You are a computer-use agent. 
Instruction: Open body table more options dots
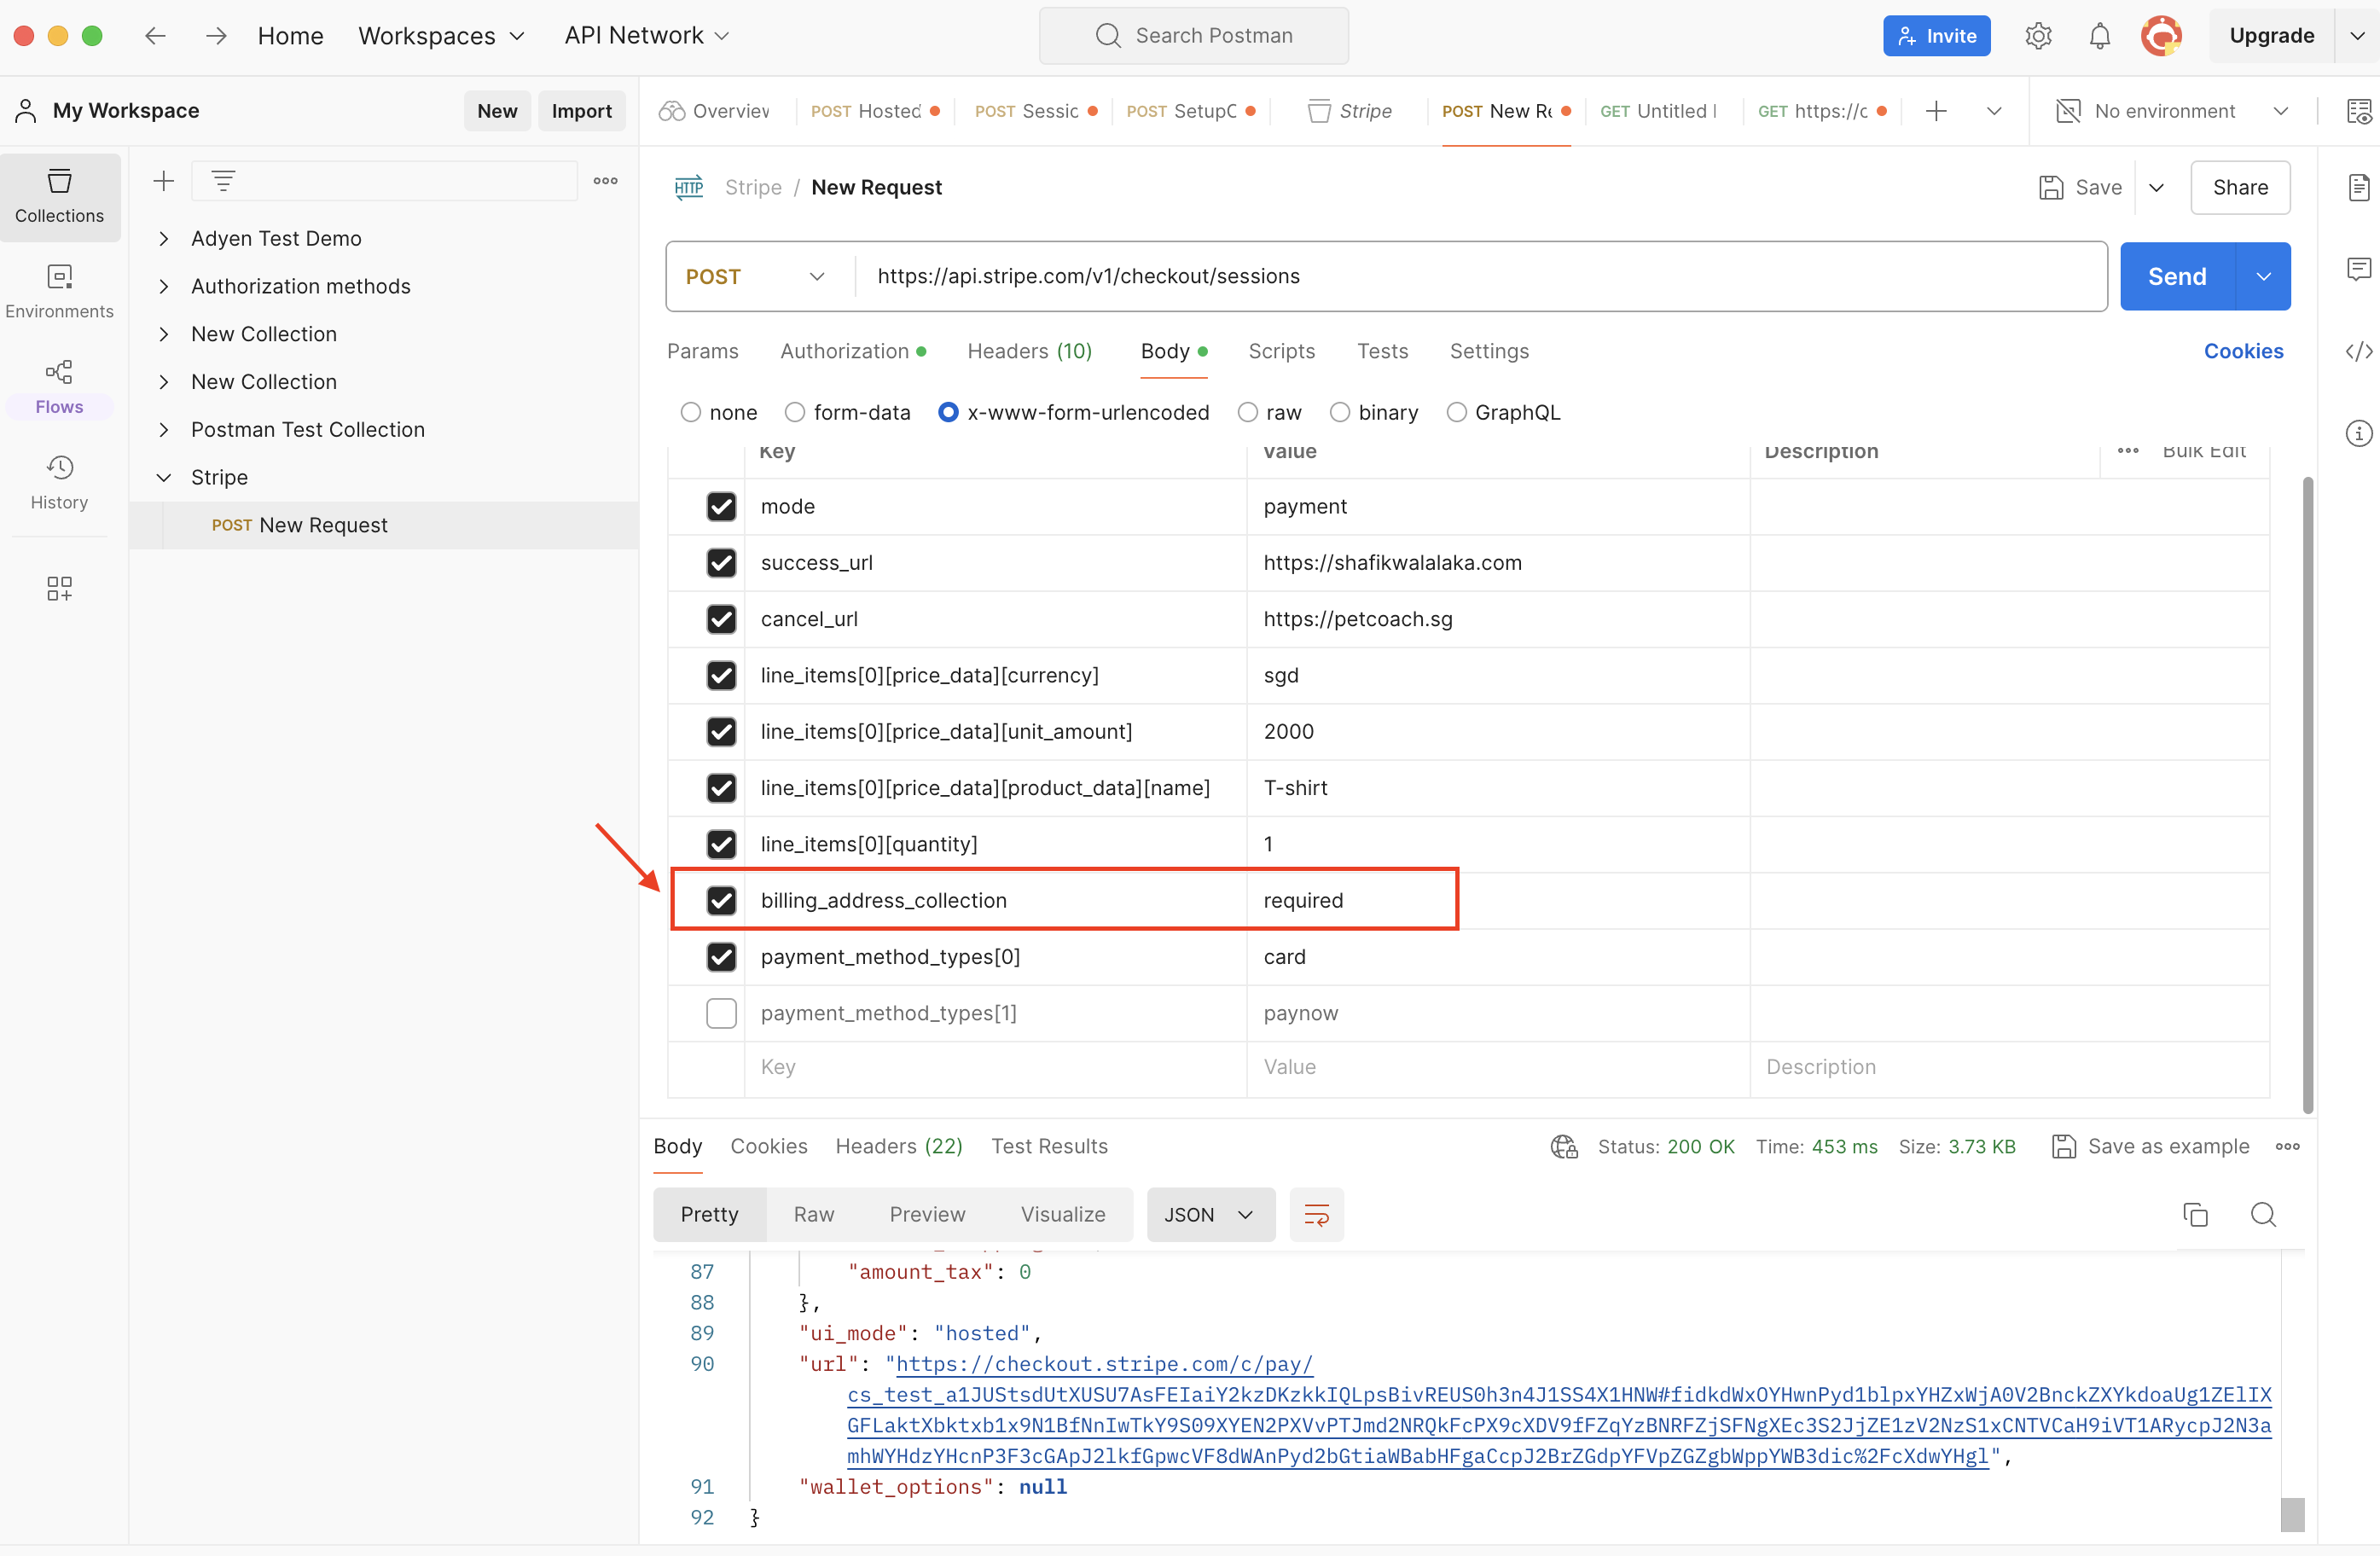2127,451
